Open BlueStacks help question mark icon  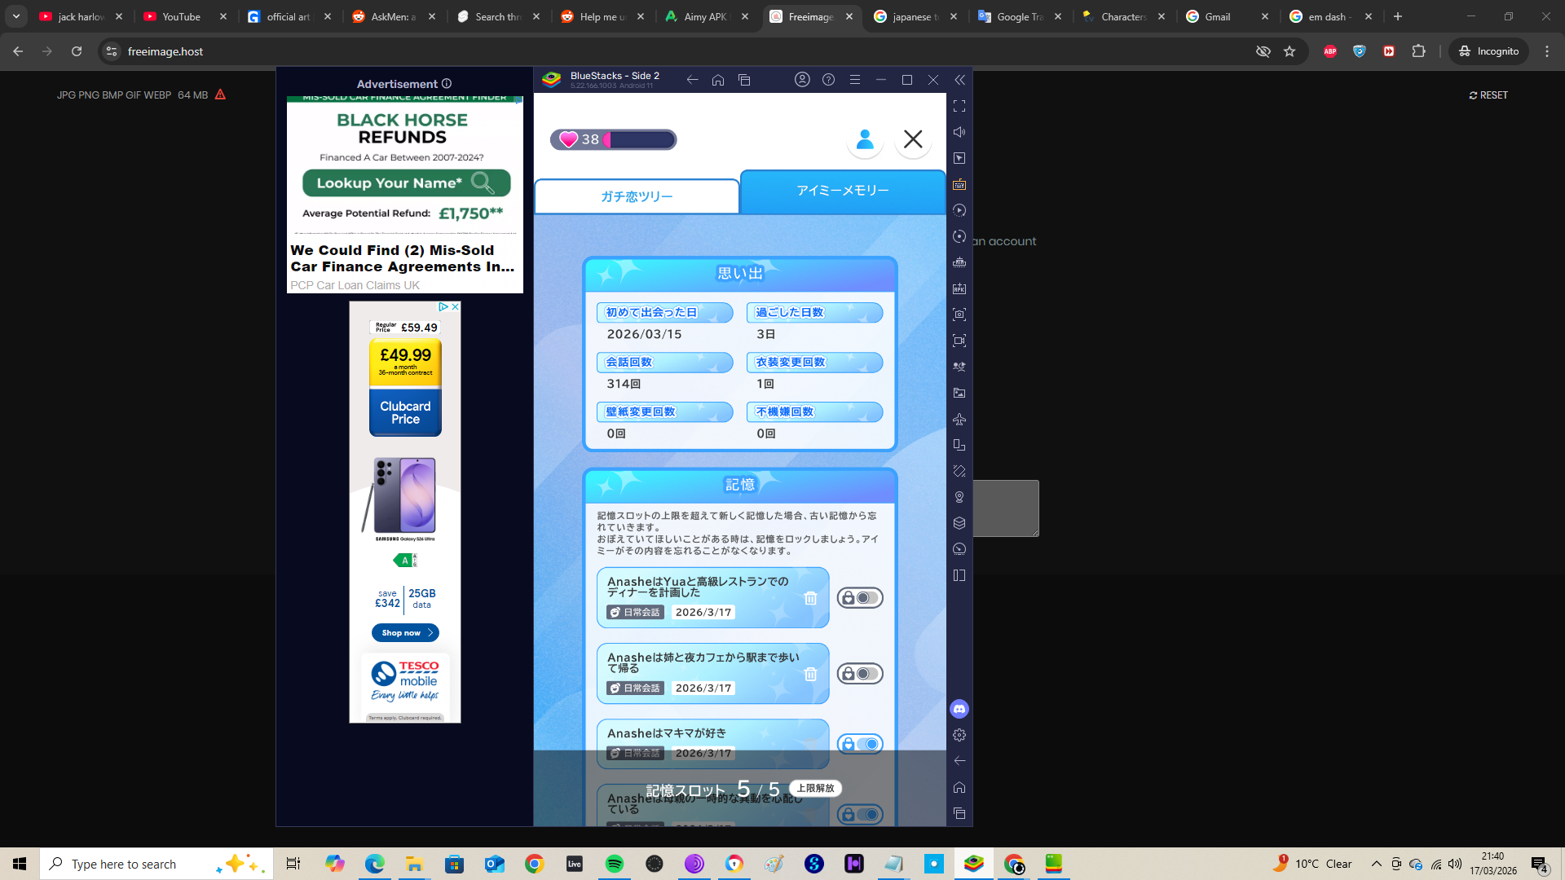(828, 80)
